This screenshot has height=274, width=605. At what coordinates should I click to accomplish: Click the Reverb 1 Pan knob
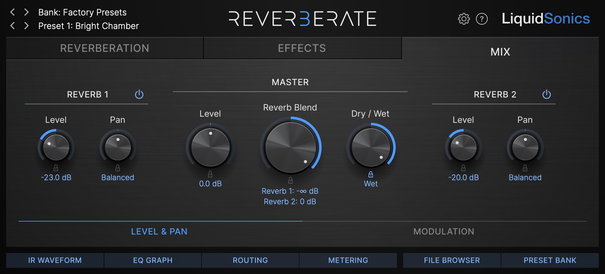point(118,147)
